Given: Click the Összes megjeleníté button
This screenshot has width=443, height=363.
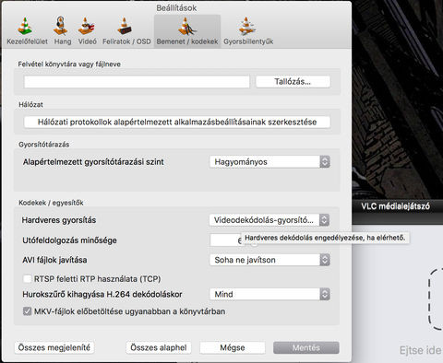Looking at the screenshot, I should click(x=54, y=347).
